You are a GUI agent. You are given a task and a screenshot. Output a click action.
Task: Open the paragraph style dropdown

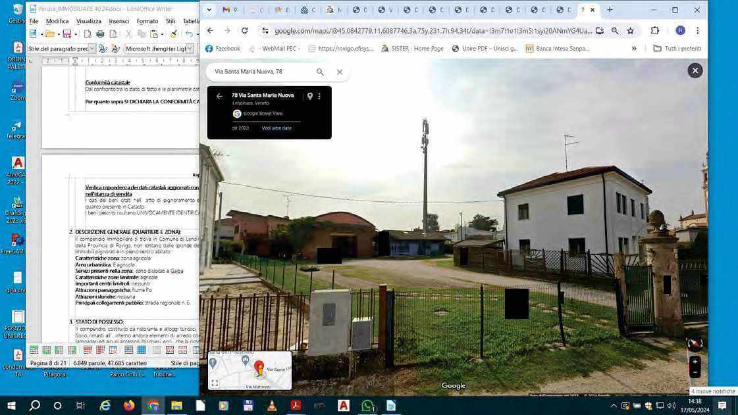click(92, 49)
